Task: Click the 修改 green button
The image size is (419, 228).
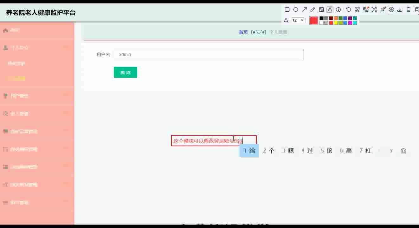Action: click(126, 72)
